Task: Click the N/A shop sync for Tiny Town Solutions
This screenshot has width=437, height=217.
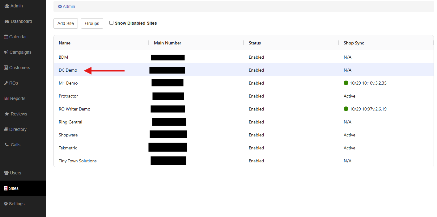Action: coord(347,161)
